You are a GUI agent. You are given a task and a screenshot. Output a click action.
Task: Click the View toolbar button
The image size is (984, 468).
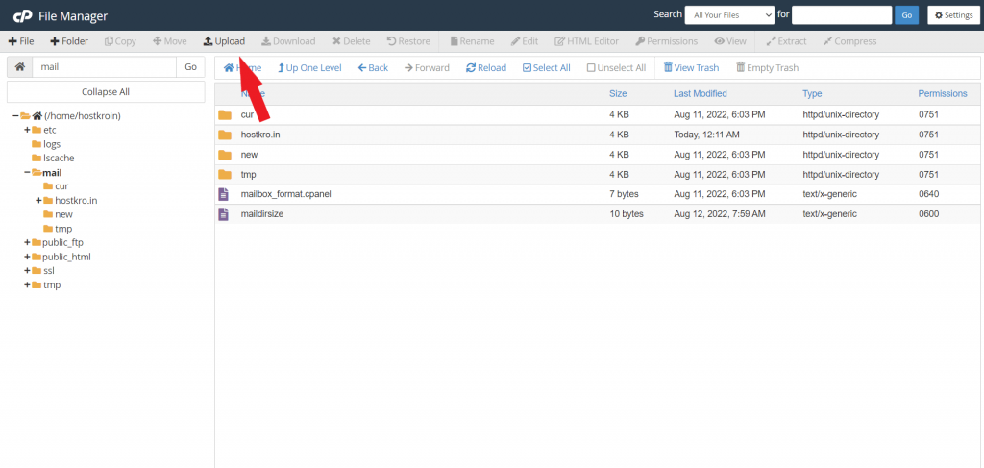pyautogui.click(x=730, y=41)
